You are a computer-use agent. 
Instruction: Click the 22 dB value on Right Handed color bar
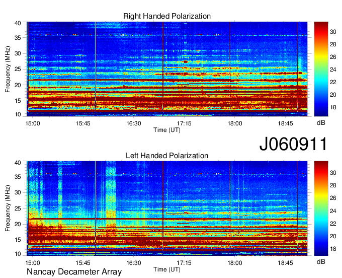coord(333,82)
